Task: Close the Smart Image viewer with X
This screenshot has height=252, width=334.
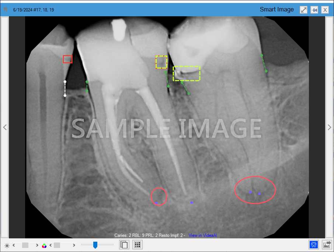Action: click(x=325, y=10)
